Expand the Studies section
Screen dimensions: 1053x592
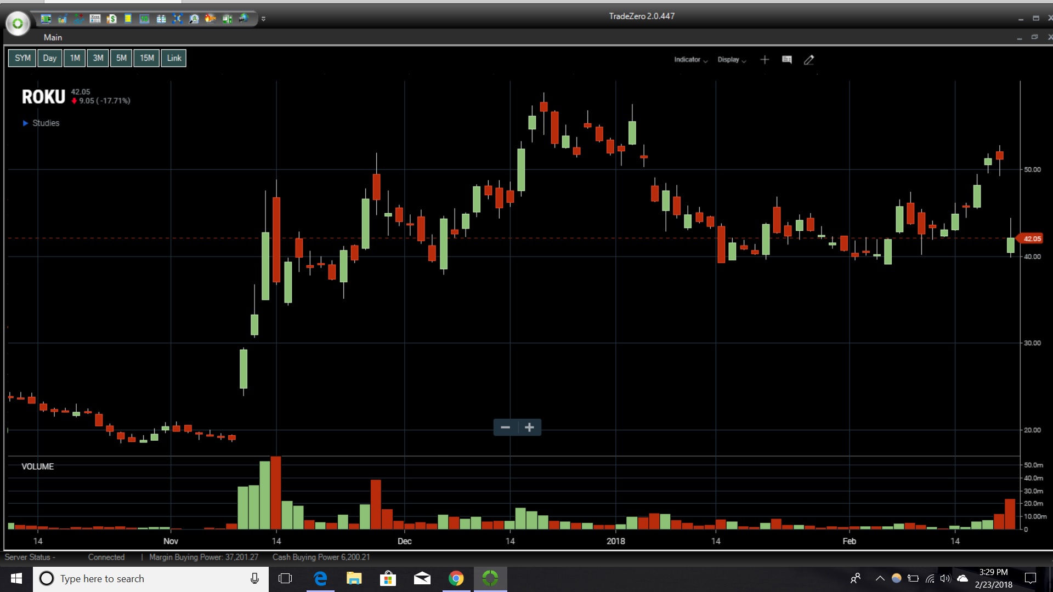tap(41, 123)
